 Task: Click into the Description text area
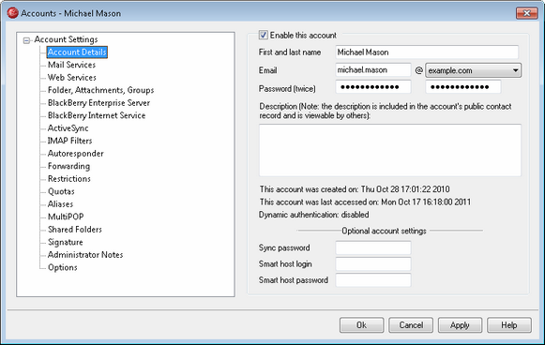point(390,150)
